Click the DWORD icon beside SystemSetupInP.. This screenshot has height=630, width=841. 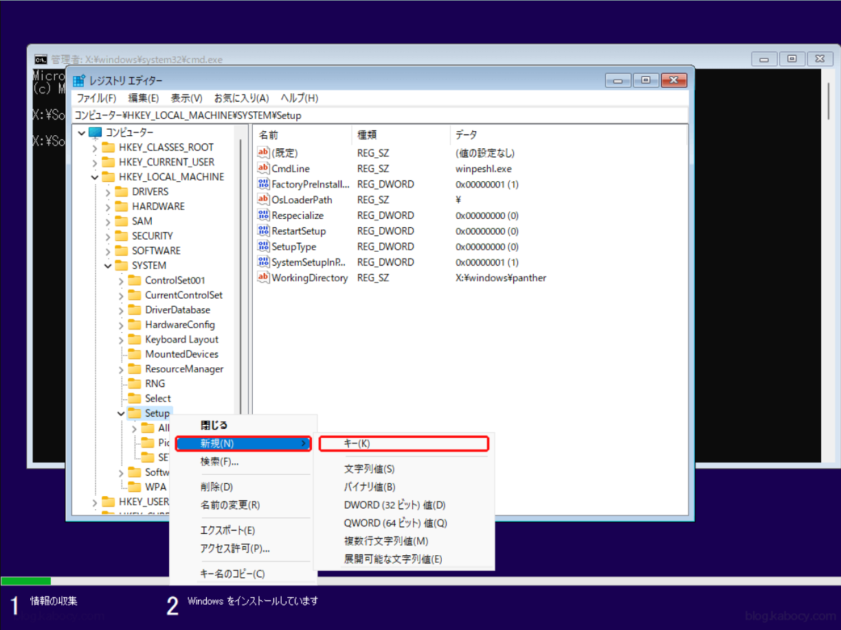tap(263, 262)
